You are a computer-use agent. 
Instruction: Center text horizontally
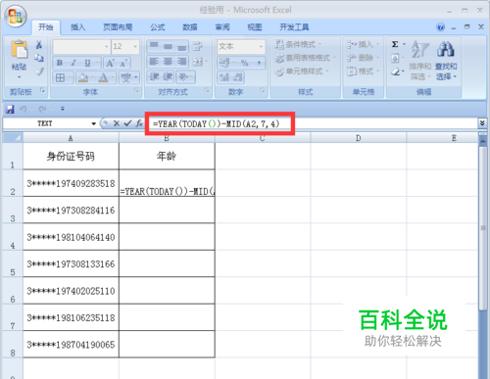[168, 62]
